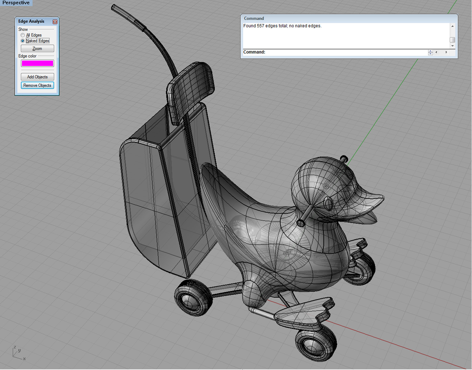Click the up stepper beside the Command prompt
The height and width of the screenshot is (370, 472).
coord(430,51)
